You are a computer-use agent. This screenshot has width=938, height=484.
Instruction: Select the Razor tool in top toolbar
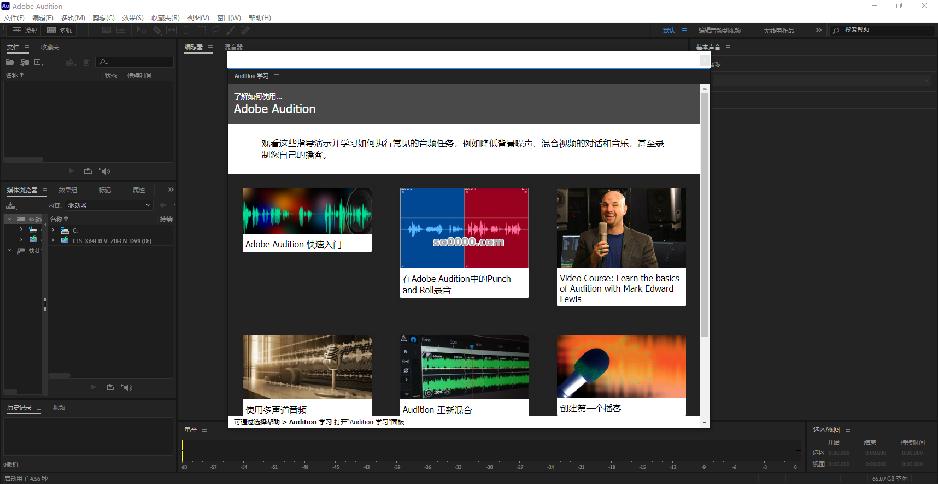tap(157, 31)
